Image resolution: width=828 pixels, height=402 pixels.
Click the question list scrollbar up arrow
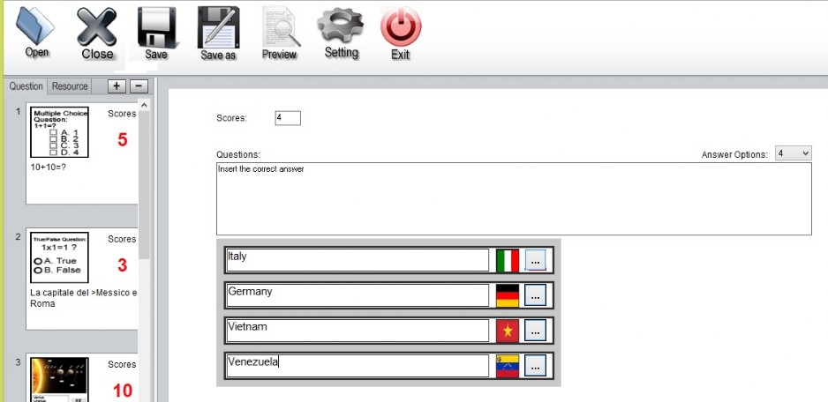[x=144, y=106]
